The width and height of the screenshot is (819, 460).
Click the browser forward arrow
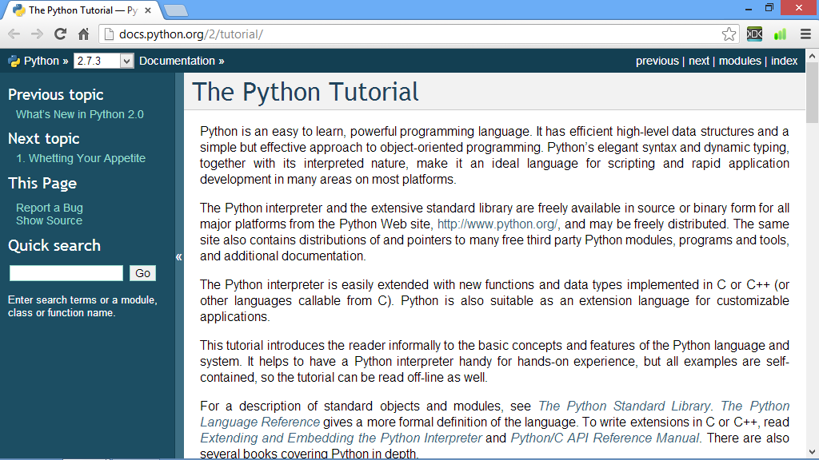point(37,34)
